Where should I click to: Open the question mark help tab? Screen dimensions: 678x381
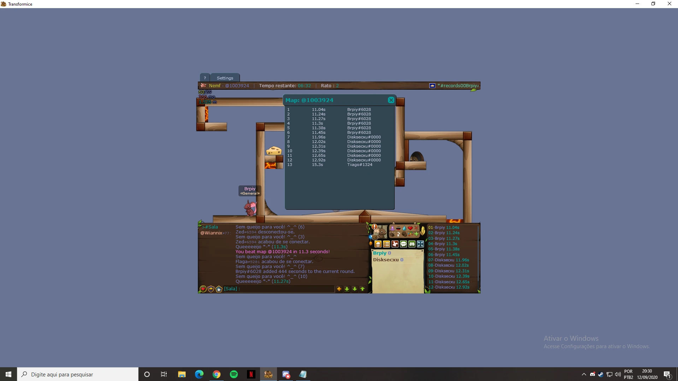click(x=205, y=78)
